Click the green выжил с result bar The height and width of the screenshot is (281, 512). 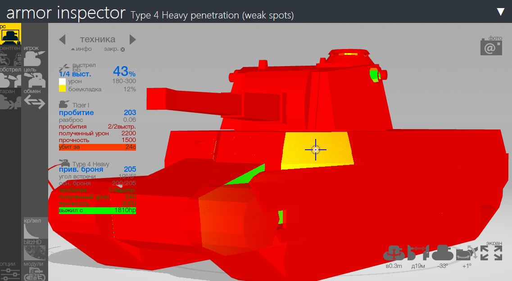point(97,210)
